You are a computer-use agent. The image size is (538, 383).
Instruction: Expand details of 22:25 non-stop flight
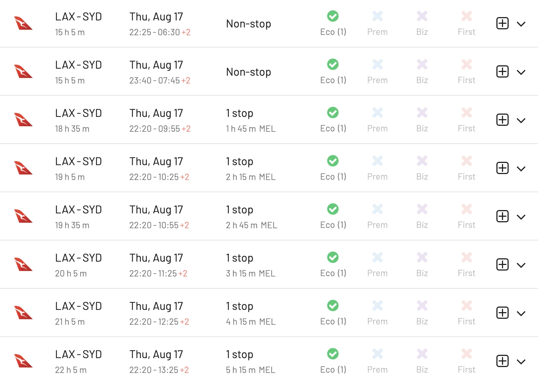pos(521,24)
